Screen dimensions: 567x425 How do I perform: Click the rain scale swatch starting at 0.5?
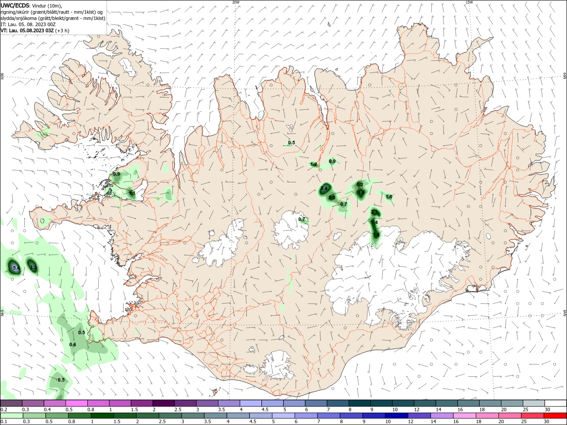[x=57, y=416]
